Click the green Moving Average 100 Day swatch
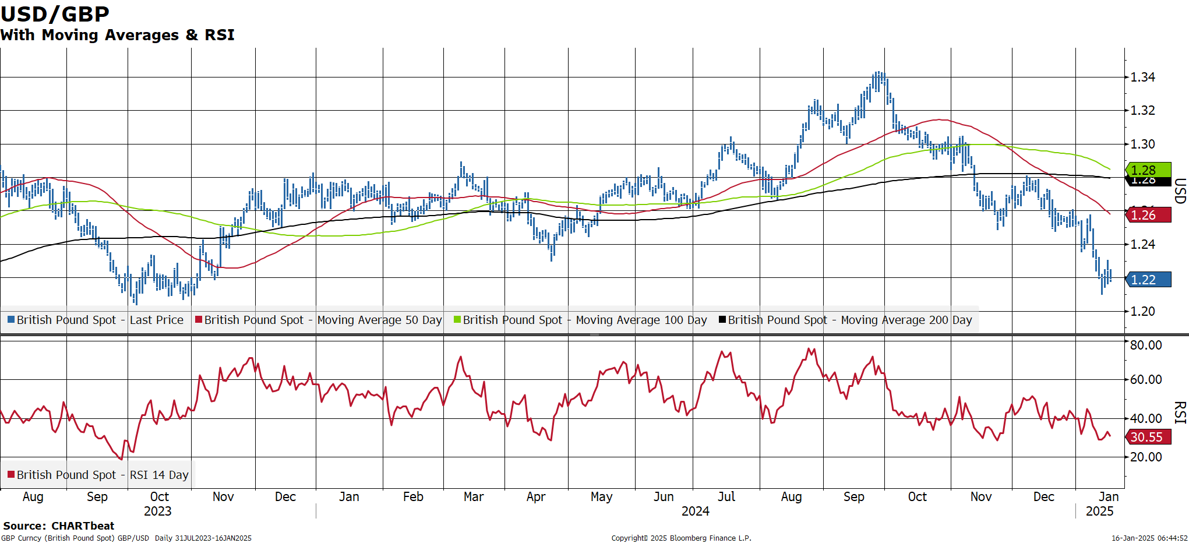 457,319
